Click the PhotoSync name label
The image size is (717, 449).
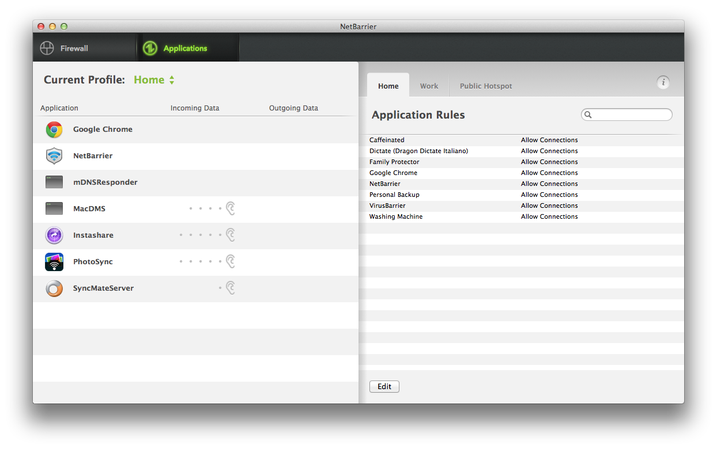(x=93, y=262)
